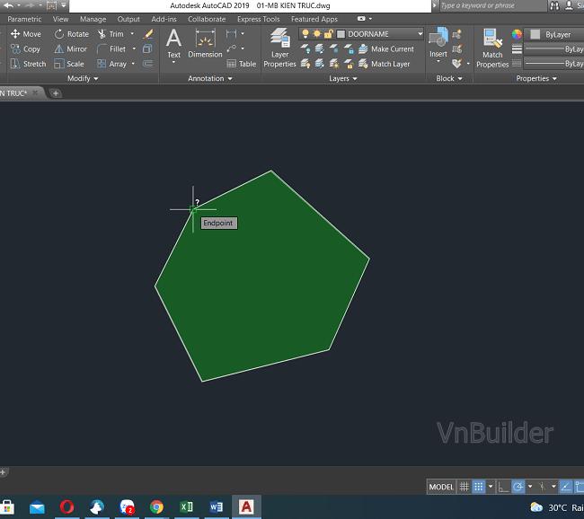
Task: Open the Express Tools ribbon tab
Action: [258, 19]
